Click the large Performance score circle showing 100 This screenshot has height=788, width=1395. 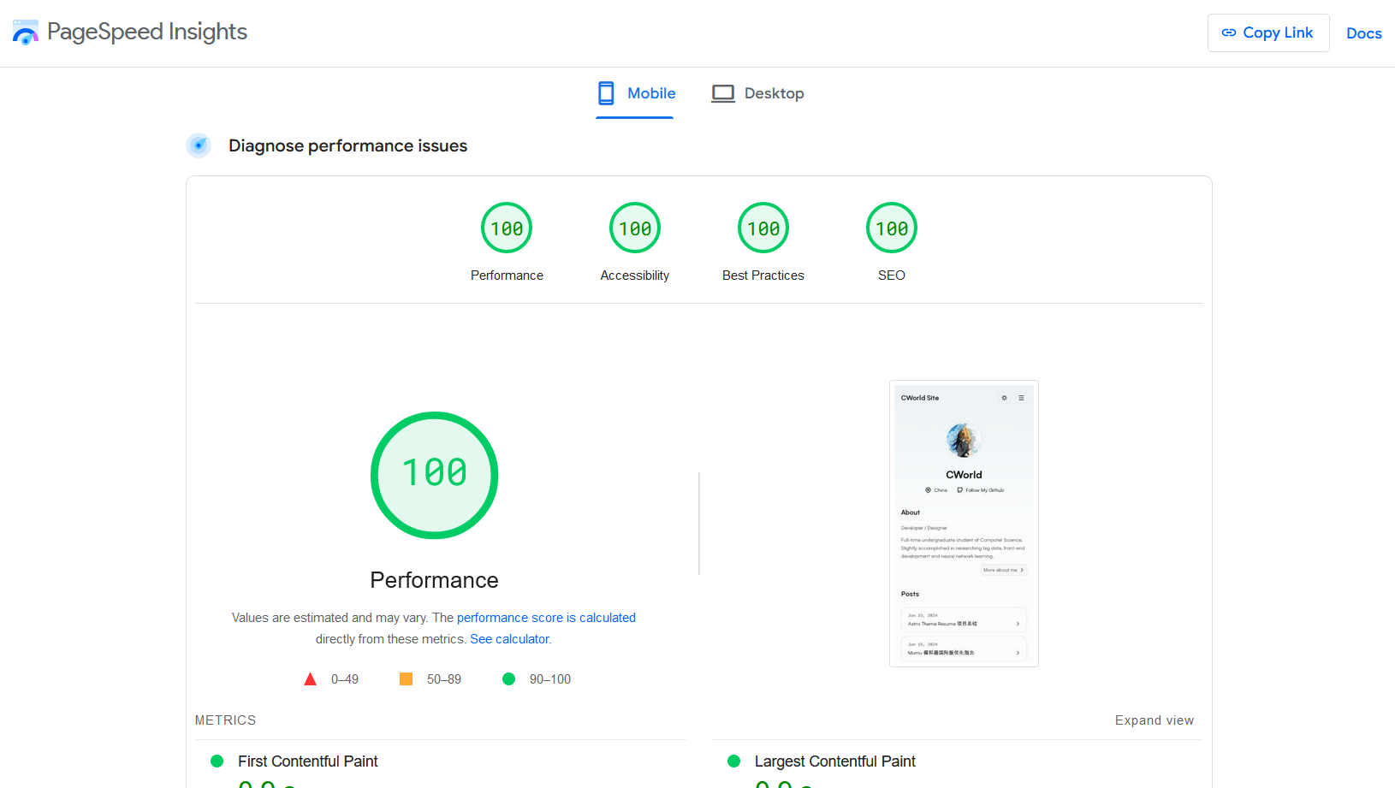pos(434,476)
